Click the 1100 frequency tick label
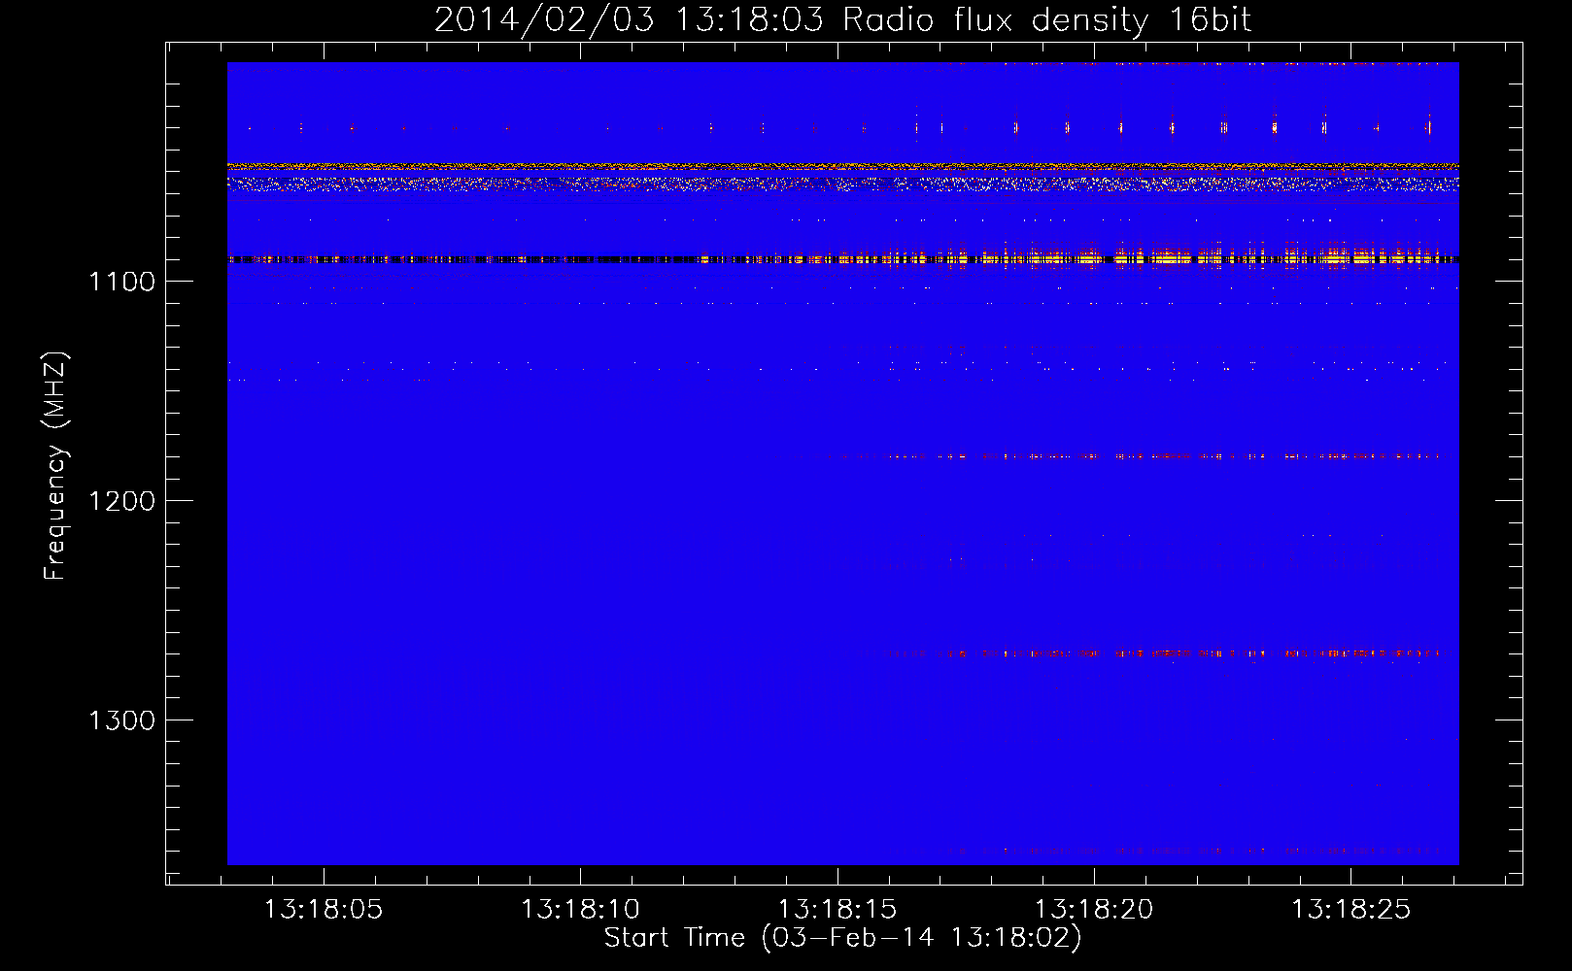This screenshot has height=971, width=1572. (121, 282)
